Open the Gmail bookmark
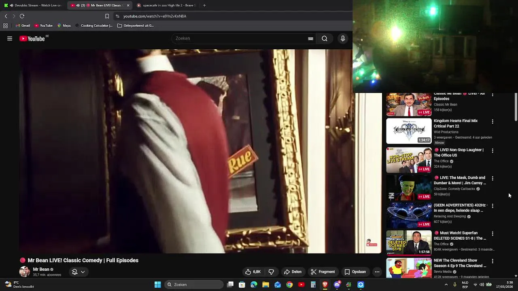Viewport: 518px width, 291px height. [23, 25]
